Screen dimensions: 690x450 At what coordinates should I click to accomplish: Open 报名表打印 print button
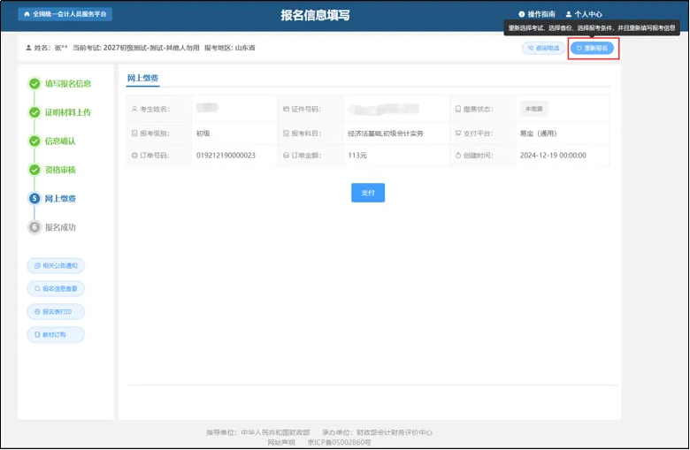pyautogui.click(x=56, y=311)
